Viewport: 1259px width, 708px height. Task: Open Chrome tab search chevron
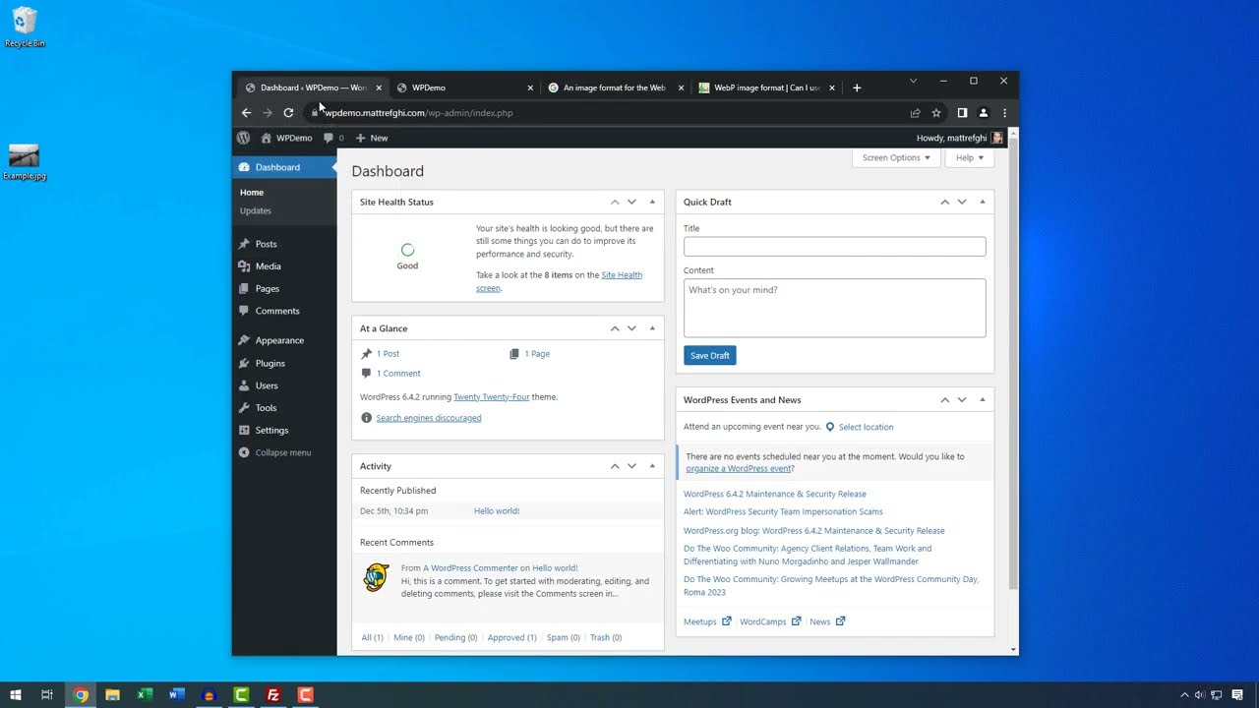[x=913, y=81]
